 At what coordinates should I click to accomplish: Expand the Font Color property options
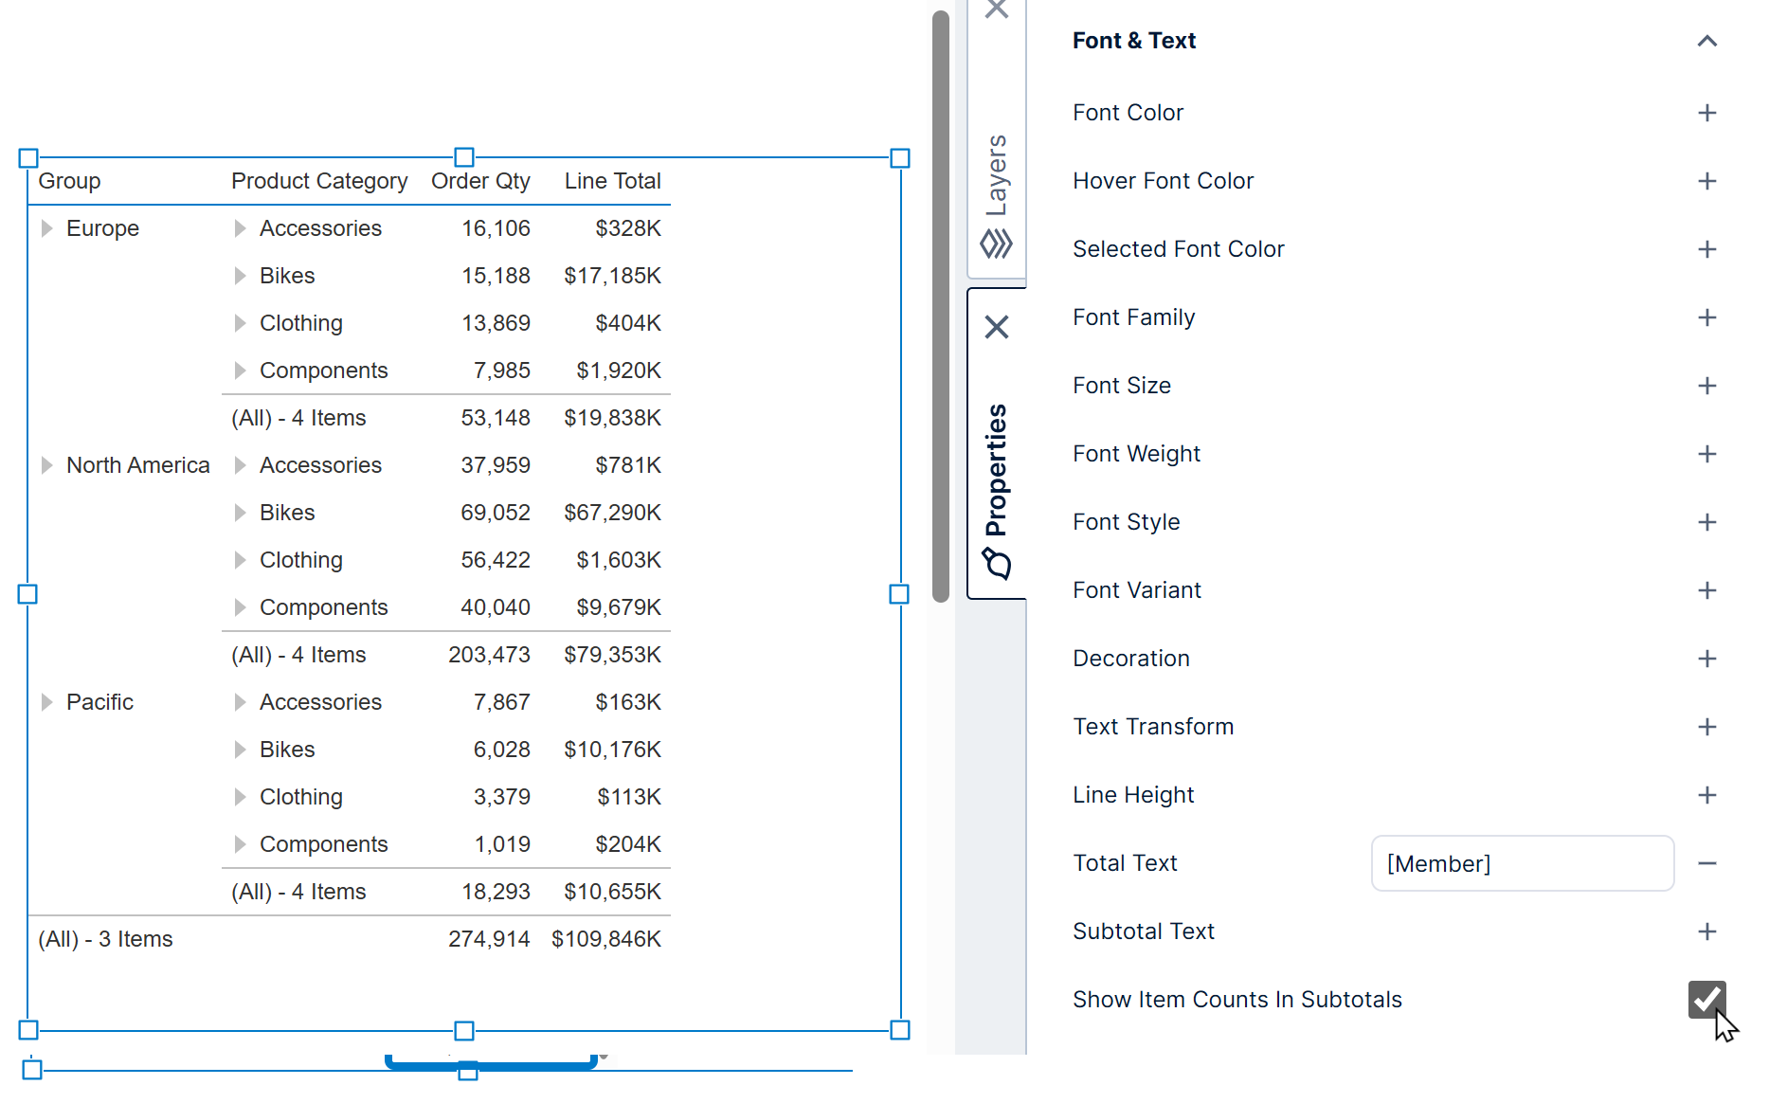click(x=1706, y=112)
